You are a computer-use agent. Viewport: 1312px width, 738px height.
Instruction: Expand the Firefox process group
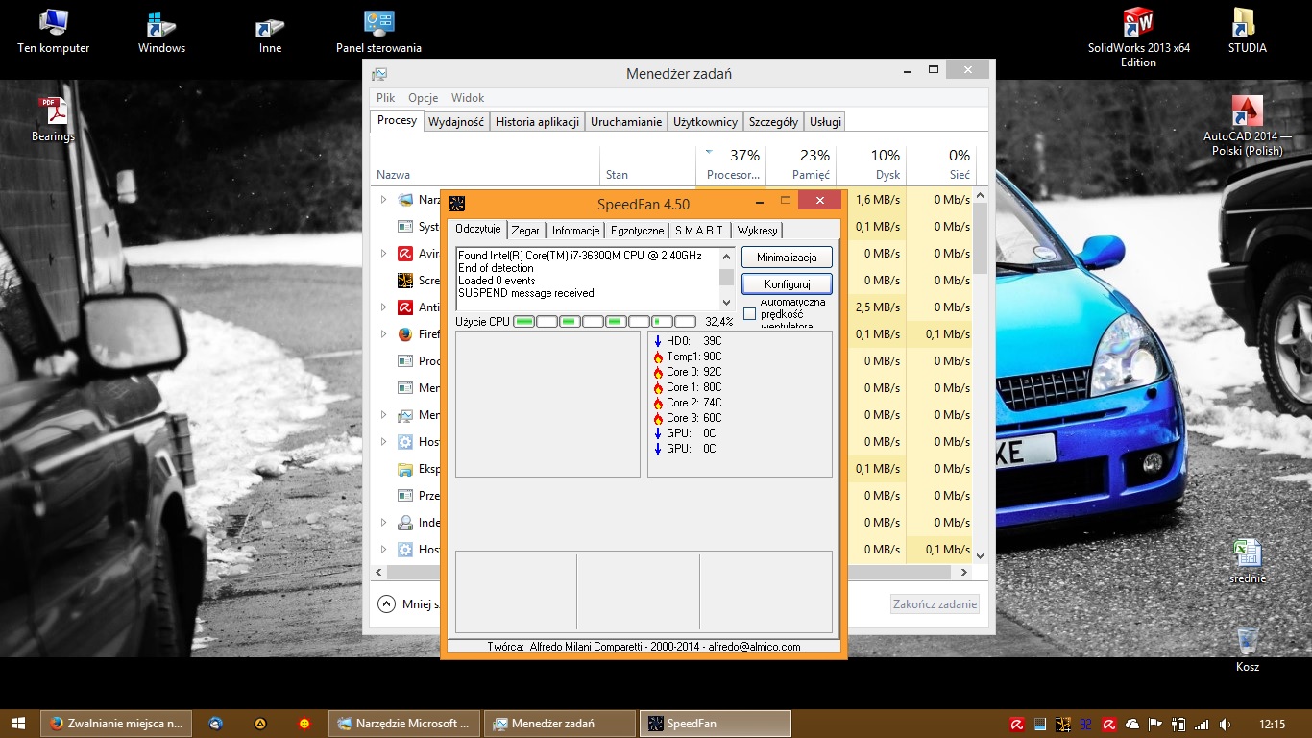tap(383, 334)
